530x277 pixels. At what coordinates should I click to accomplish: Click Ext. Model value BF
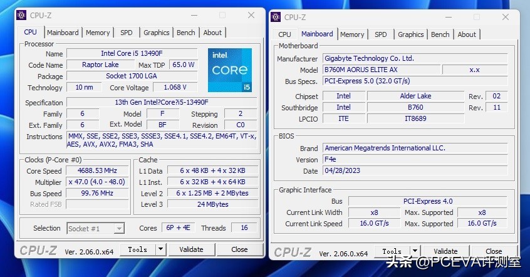click(x=163, y=125)
